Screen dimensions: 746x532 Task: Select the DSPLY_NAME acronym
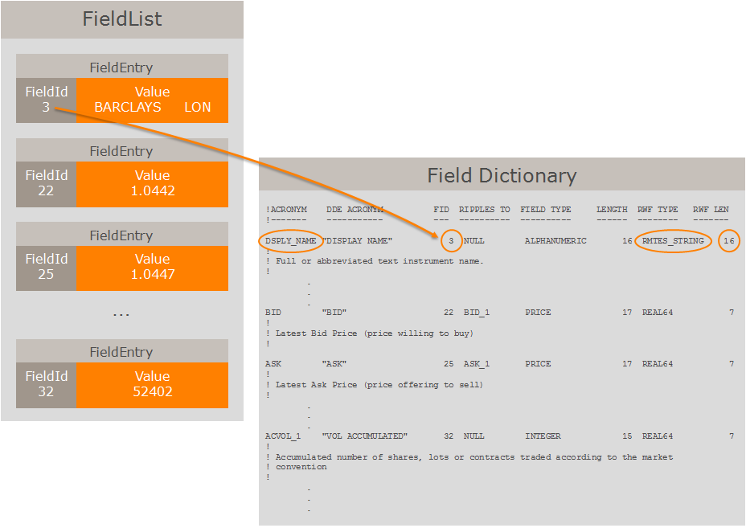tap(291, 241)
